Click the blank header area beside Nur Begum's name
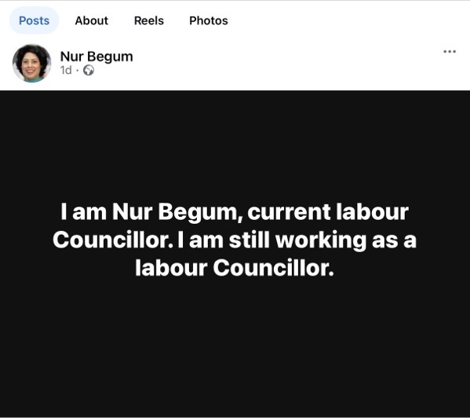The height and width of the screenshot is (418, 470). [285, 61]
